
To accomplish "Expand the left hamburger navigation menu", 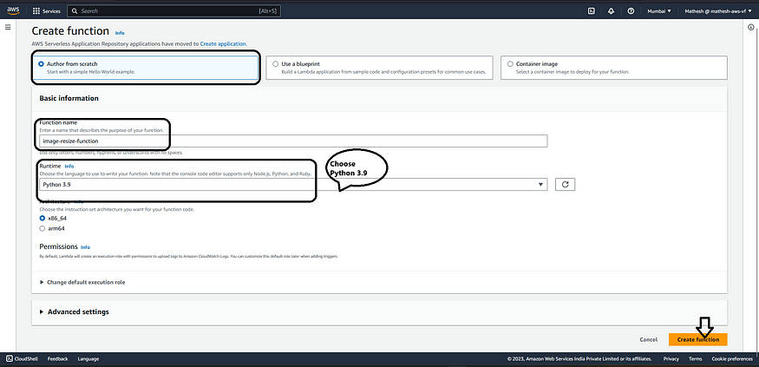I will (8, 27).
